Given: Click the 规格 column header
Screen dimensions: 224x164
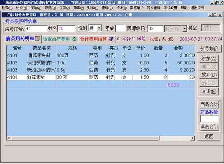Looking at the screenshot, I should (x=72, y=48).
